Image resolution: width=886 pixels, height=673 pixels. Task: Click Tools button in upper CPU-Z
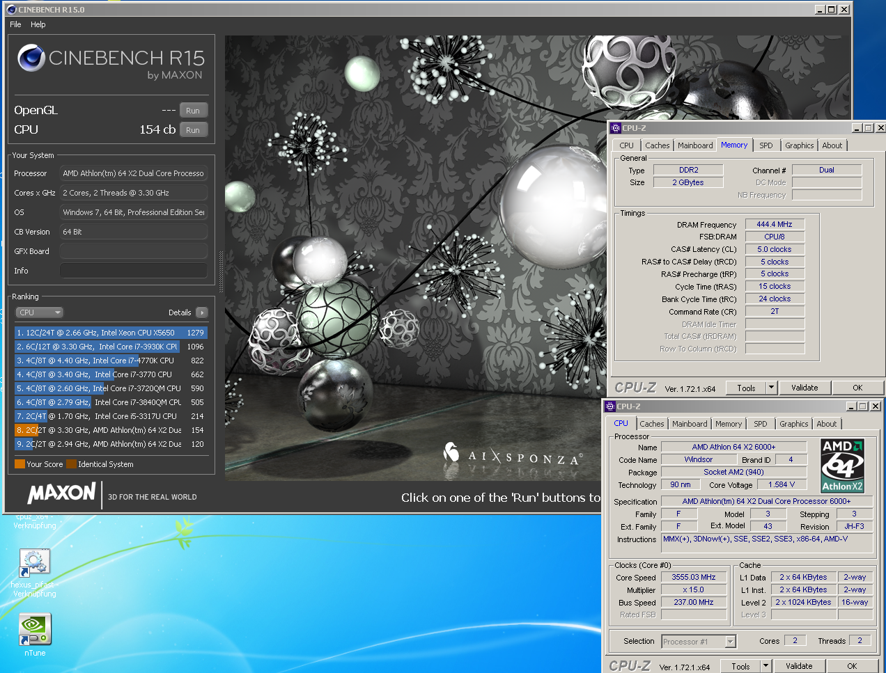746,388
